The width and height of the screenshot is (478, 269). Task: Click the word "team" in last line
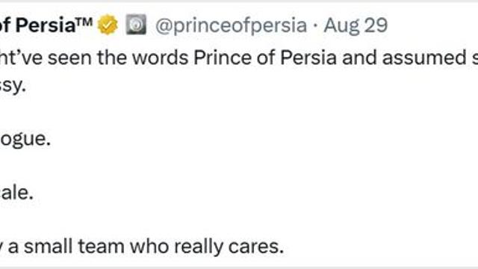click(x=101, y=247)
